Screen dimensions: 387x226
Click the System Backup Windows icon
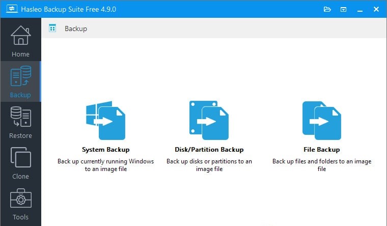(105, 121)
